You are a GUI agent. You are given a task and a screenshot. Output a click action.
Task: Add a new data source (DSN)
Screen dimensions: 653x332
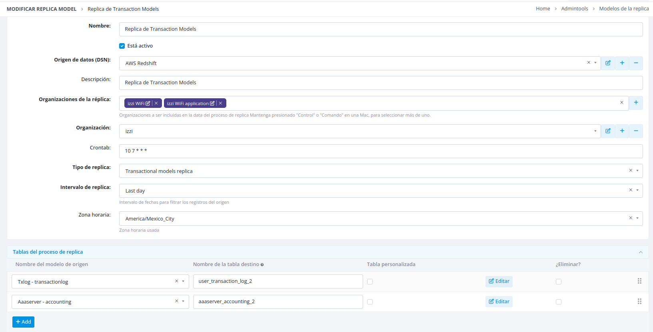click(622, 63)
